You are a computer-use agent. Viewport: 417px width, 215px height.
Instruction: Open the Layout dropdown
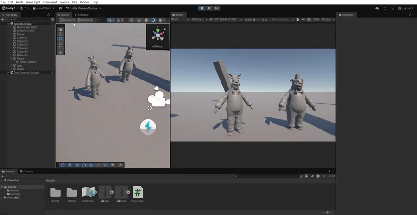click(406, 8)
